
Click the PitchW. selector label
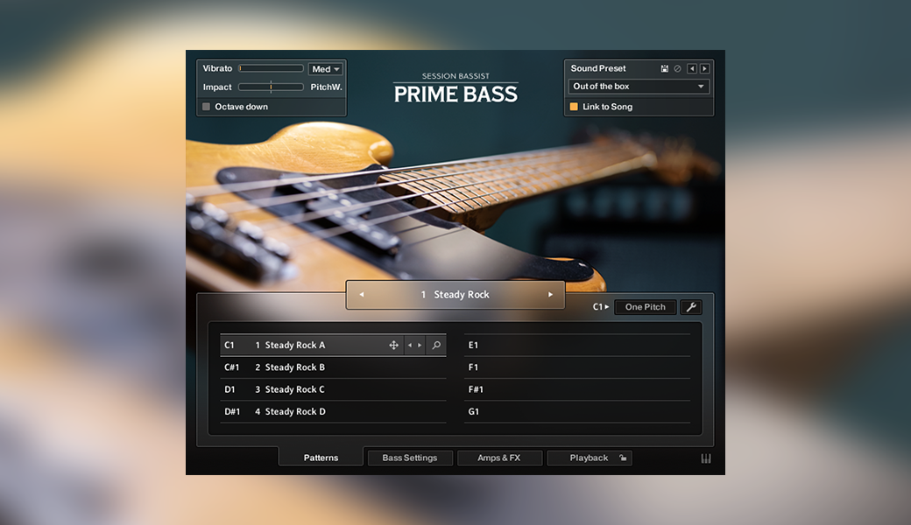326,87
